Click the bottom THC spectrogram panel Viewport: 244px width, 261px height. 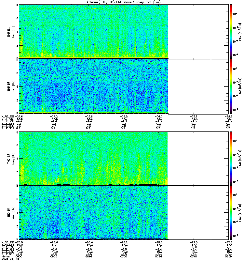94,213
